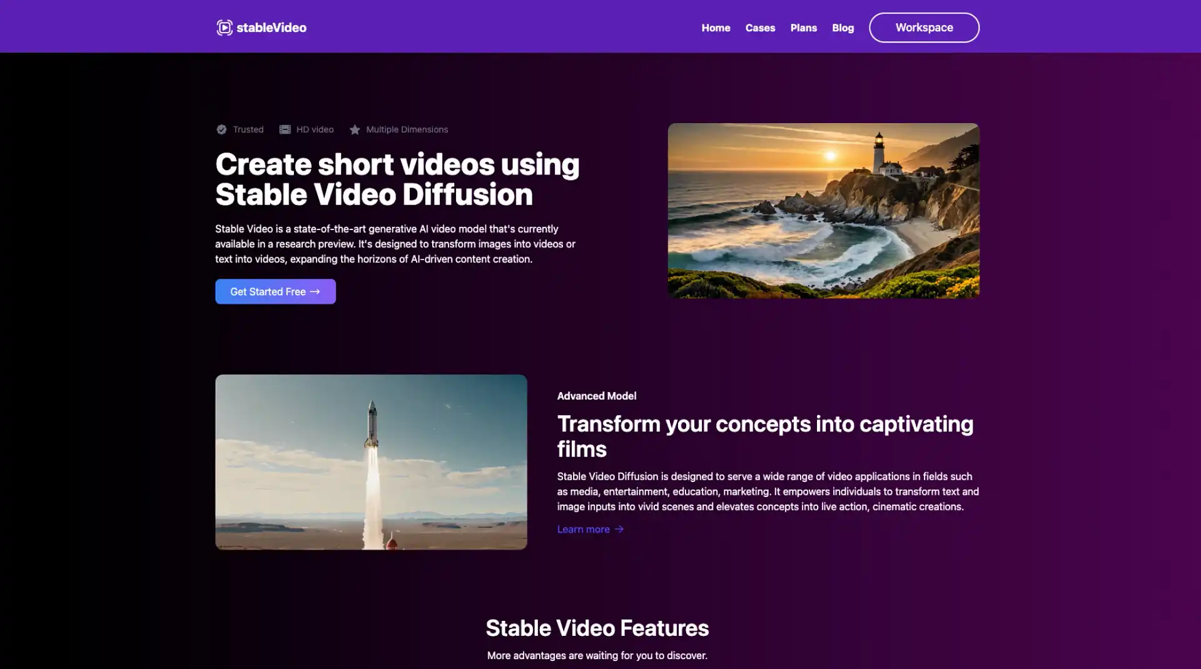
Task: Click the HD video film icon
Action: tap(285, 129)
